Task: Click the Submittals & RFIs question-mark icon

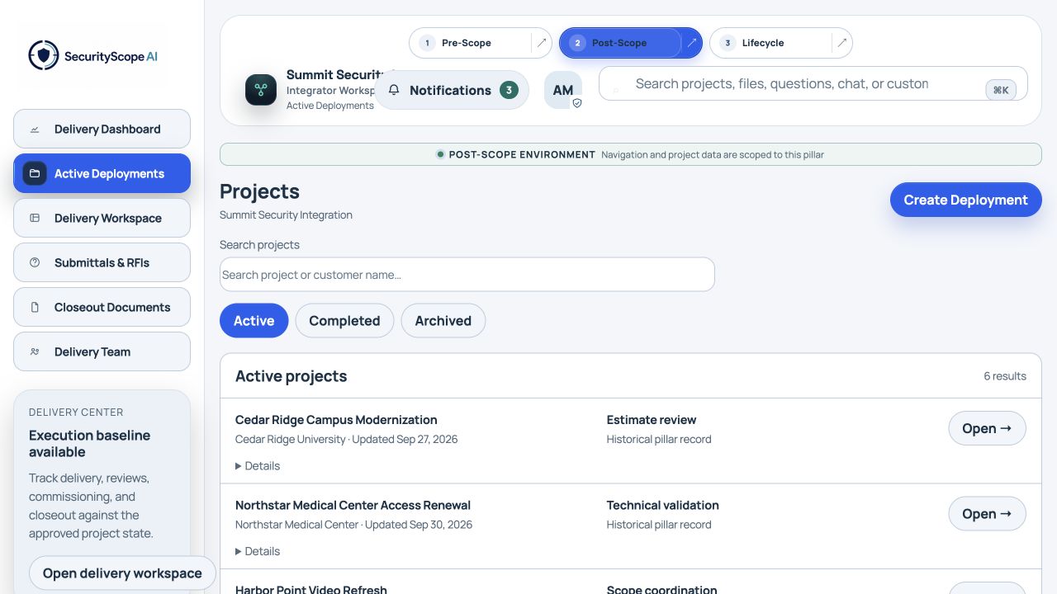Action: (35, 263)
